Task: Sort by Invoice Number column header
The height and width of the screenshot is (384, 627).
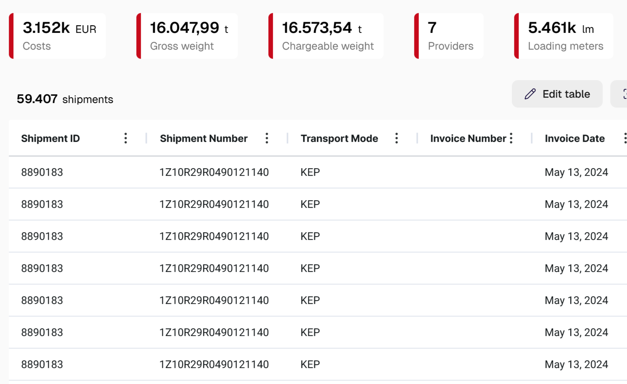Action: [468, 138]
